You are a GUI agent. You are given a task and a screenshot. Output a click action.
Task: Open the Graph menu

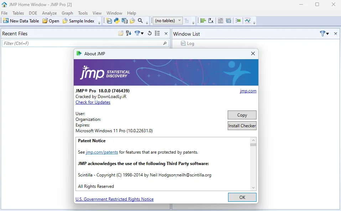click(x=67, y=13)
